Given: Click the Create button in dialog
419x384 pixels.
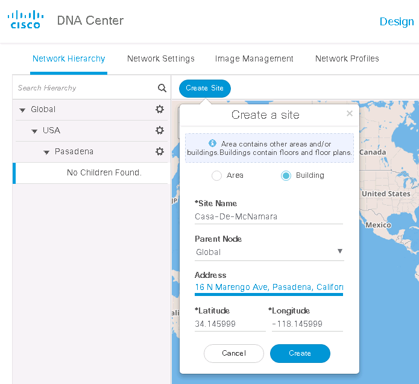Looking at the screenshot, I should point(300,353).
